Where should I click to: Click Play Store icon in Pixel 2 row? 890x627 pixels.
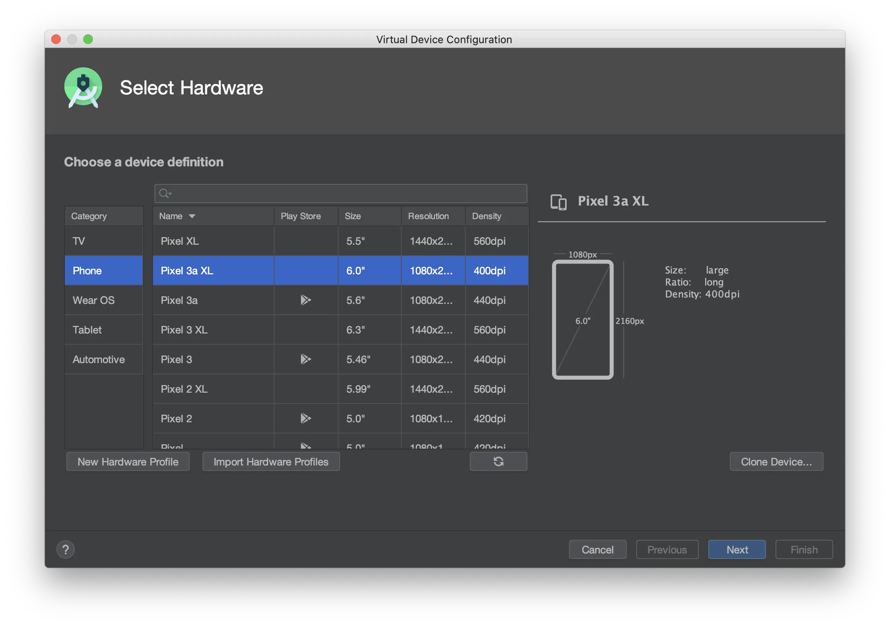click(x=305, y=418)
